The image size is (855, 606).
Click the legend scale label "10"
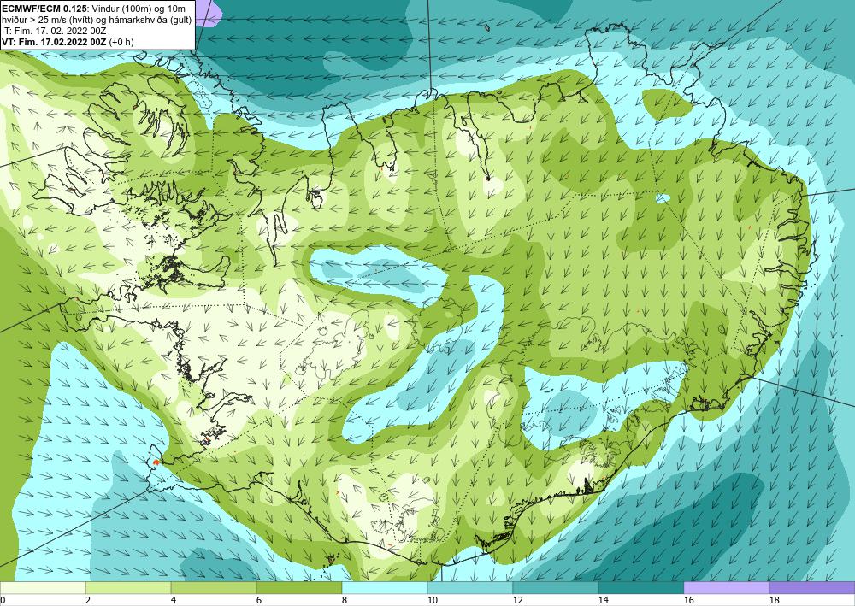(433, 601)
